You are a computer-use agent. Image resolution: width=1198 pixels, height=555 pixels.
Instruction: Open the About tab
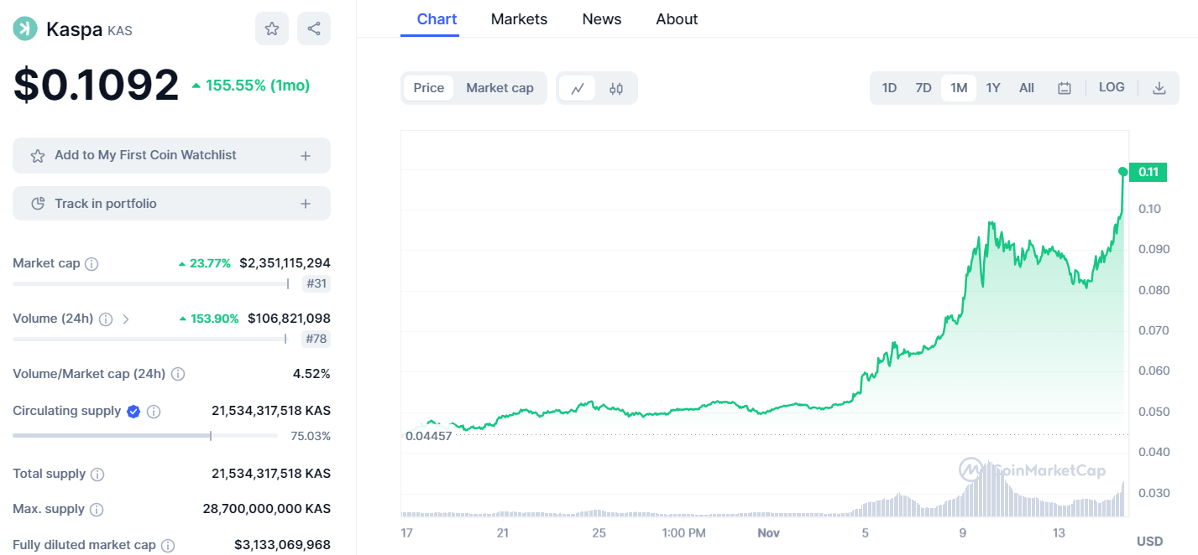(677, 18)
